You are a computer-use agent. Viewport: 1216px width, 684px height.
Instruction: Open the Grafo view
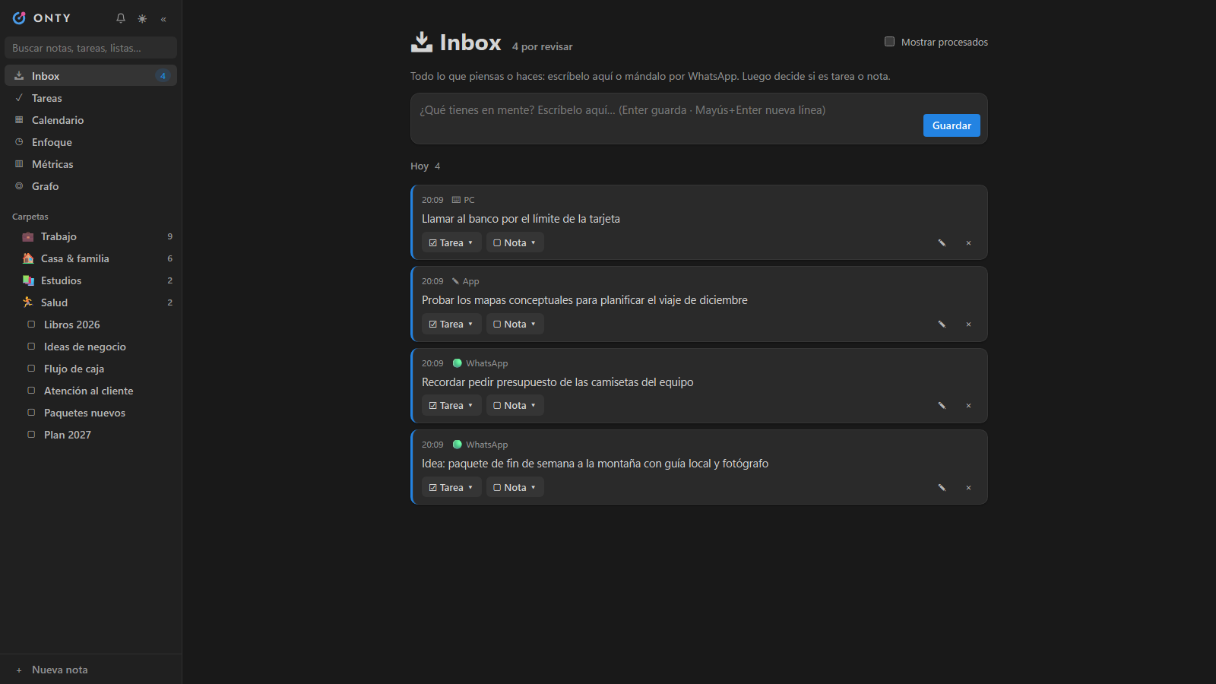pyautogui.click(x=90, y=186)
